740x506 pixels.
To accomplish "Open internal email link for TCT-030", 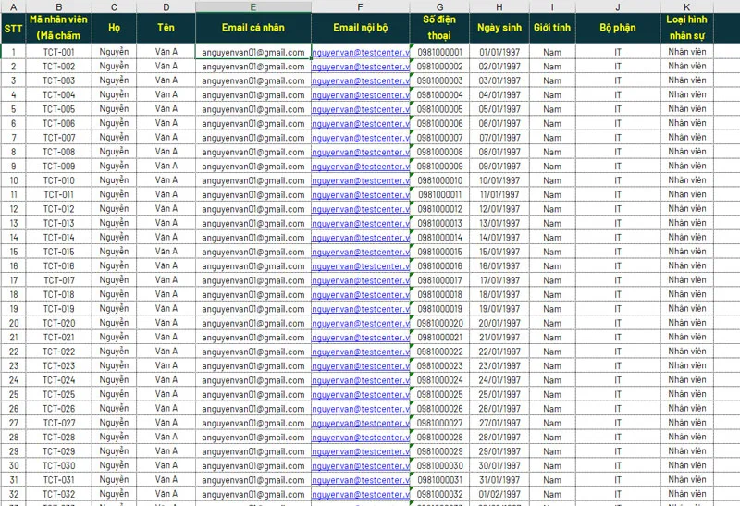I will click(x=361, y=466).
